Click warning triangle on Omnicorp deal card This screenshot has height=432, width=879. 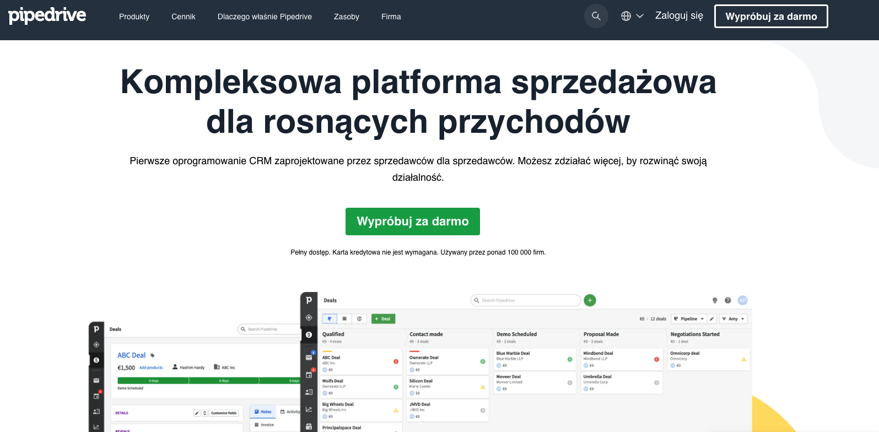743,359
